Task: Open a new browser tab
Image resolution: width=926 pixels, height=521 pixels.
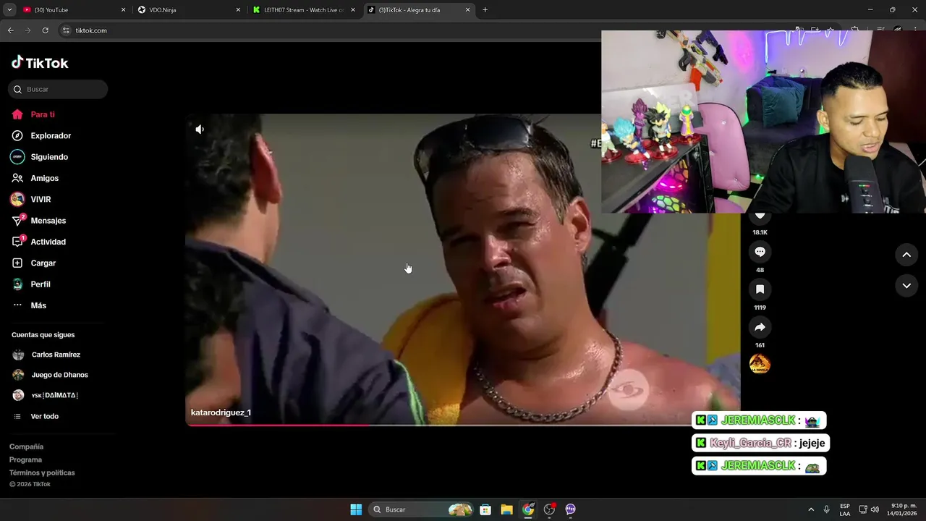Action: (485, 10)
